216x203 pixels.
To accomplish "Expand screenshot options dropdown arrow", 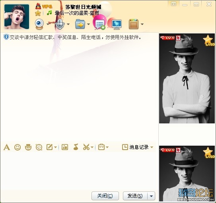I will [92, 147].
